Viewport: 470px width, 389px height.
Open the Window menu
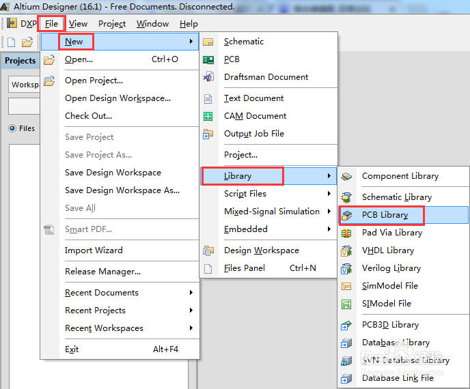click(152, 24)
